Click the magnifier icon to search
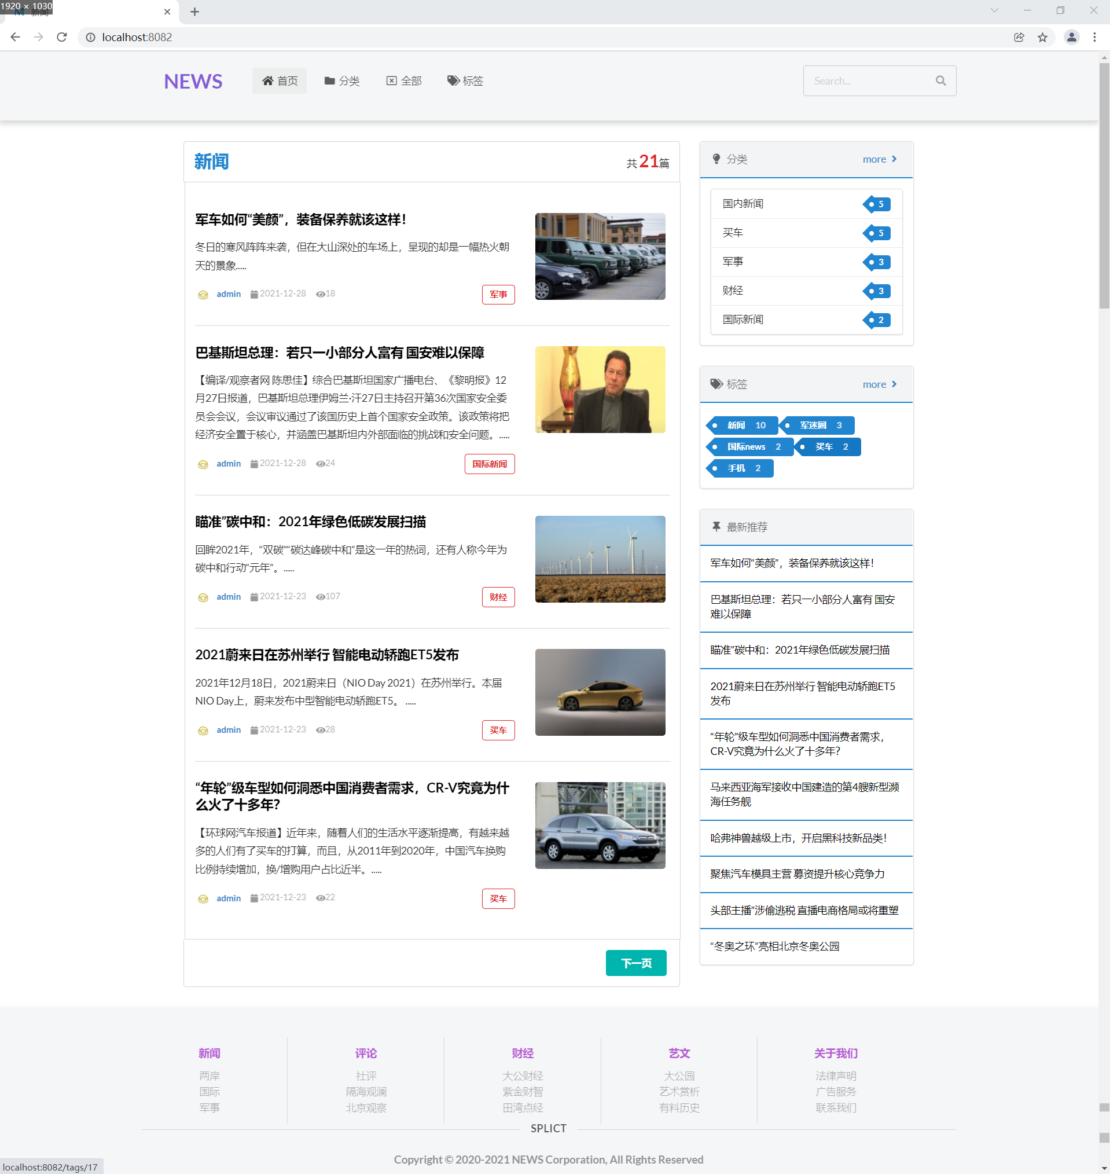 (x=941, y=80)
